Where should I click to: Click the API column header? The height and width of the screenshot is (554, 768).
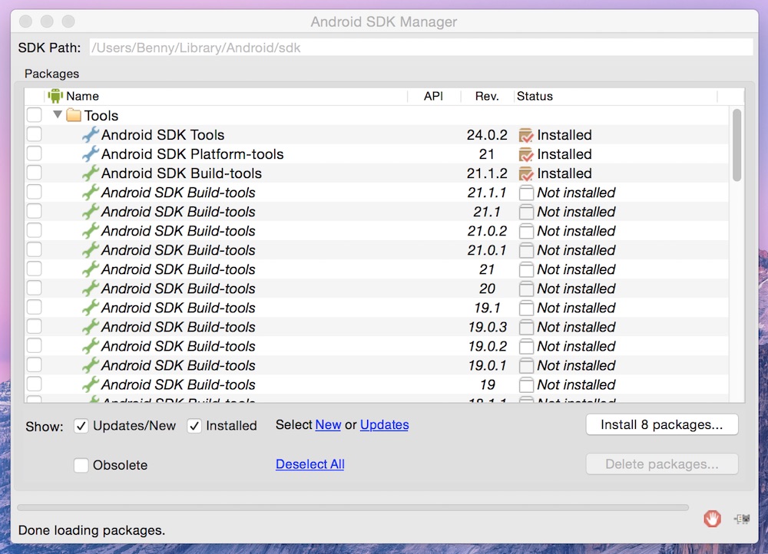pyautogui.click(x=434, y=96)
